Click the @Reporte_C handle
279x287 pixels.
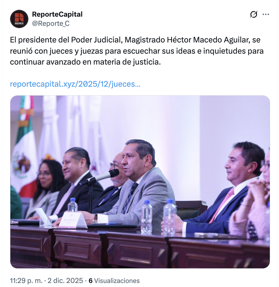tap(51, 24)
